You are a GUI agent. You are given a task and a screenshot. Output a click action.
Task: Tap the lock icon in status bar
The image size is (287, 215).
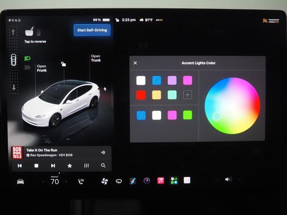(117, 20)
